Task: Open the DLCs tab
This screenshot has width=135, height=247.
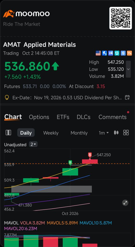Action: click(x=83, y=117)
